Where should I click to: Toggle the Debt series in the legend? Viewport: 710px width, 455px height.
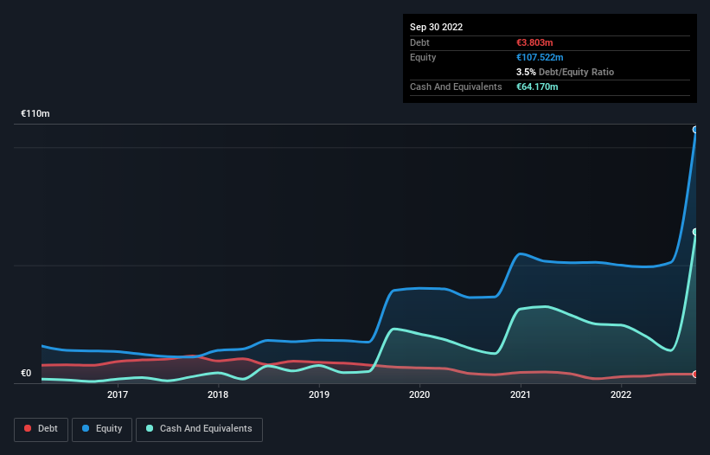[x=42, y=429]
